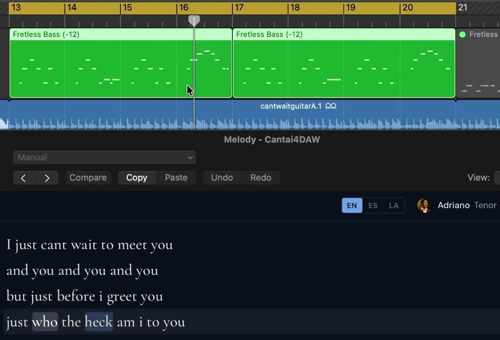
Task: Select second Fretless Bass (-12) region at bar 17
Action: click(x=344, y=63)
